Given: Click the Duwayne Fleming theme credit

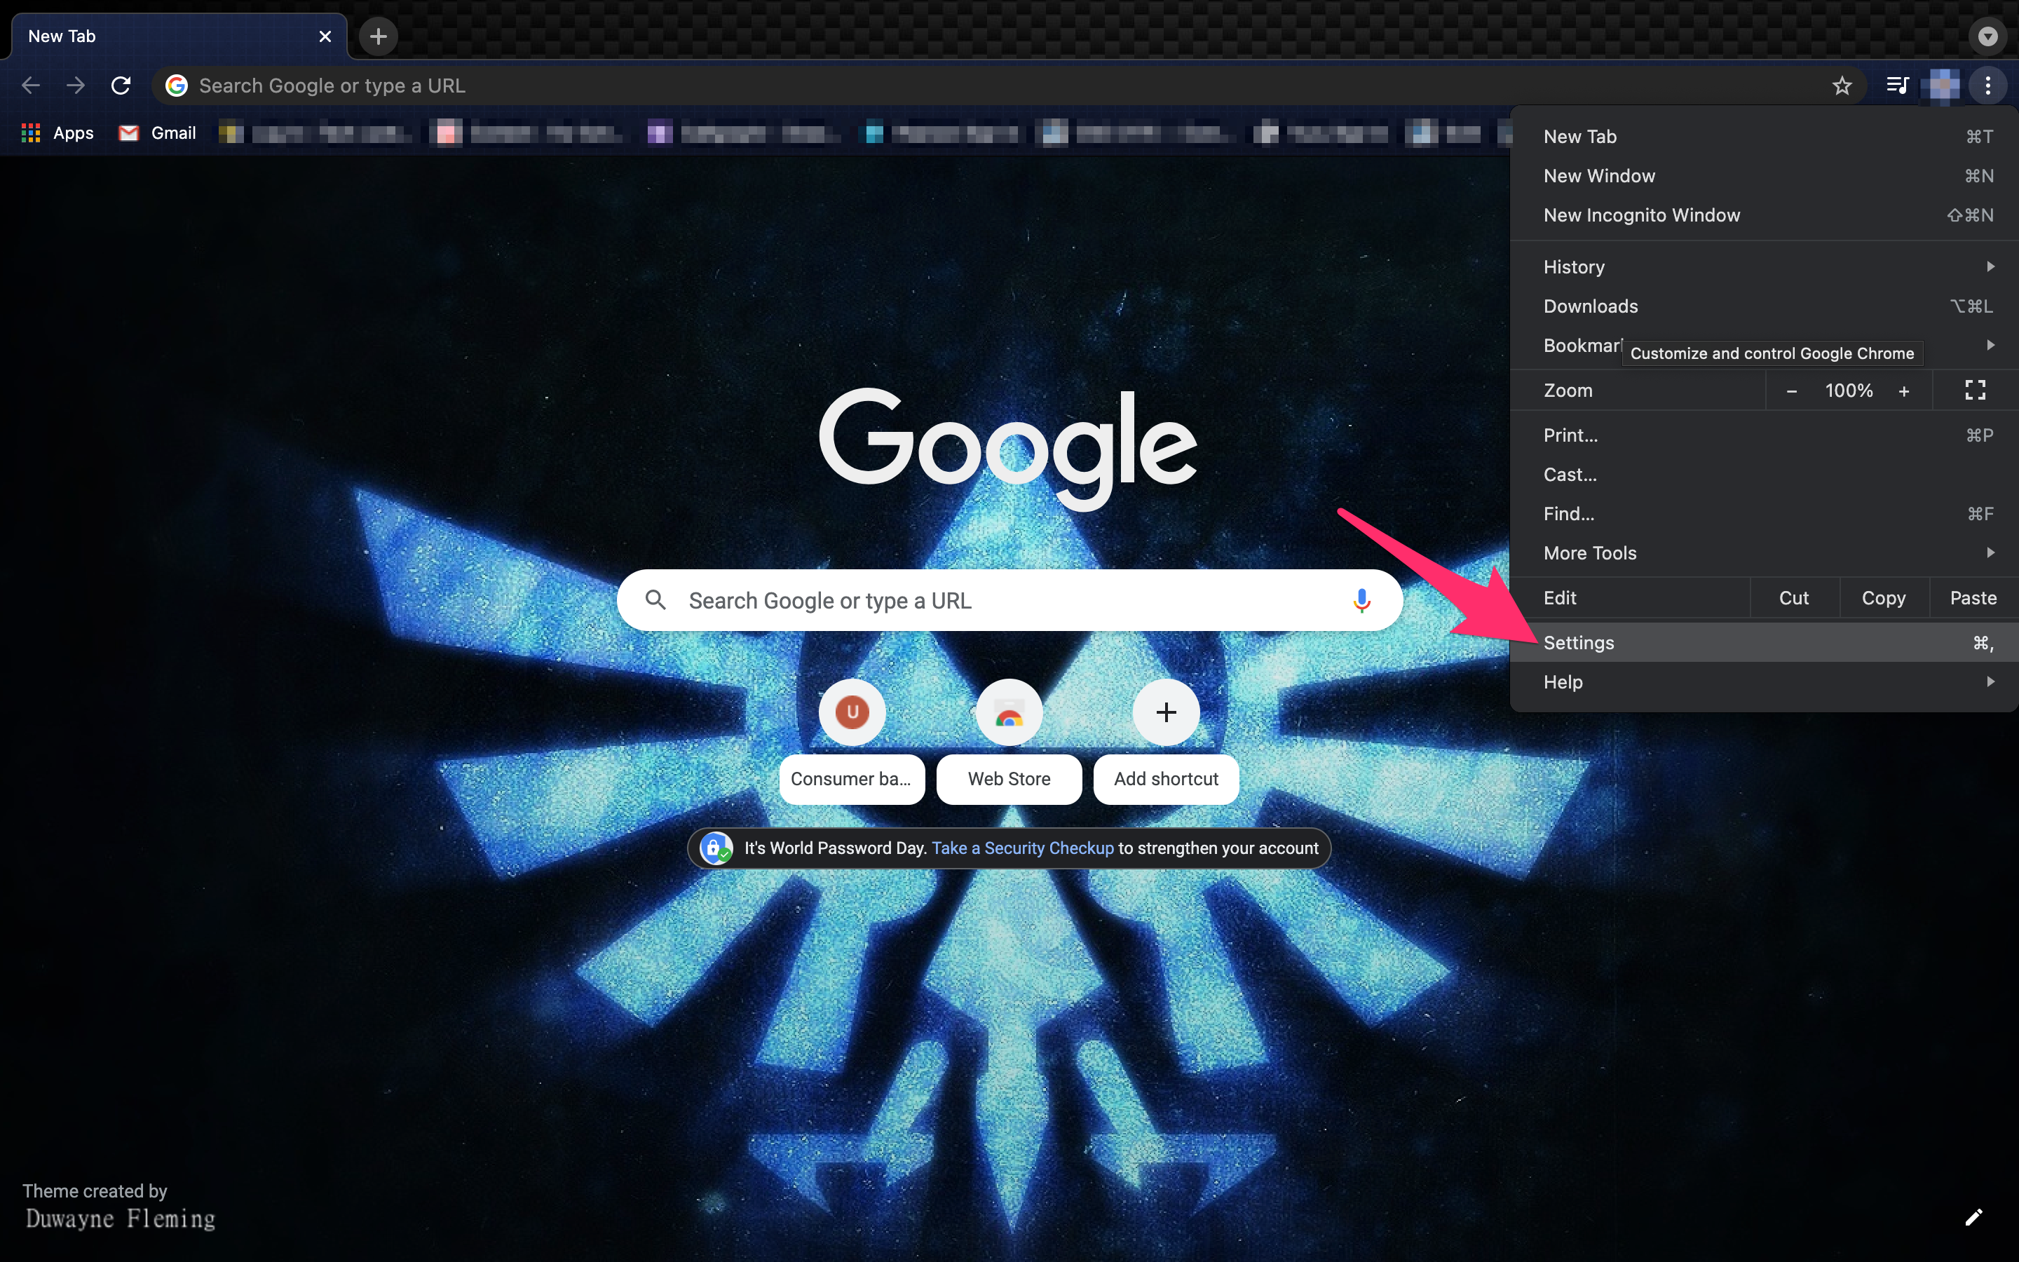Looking at the screenshot, I should click(120, 1219).
